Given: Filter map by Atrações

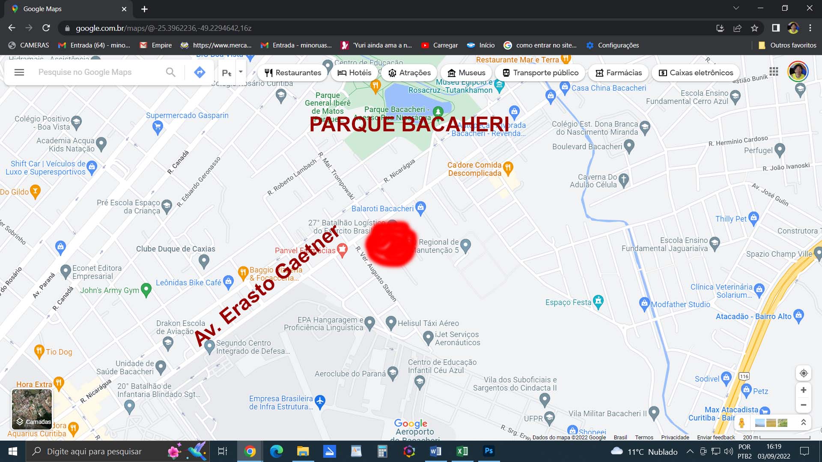Looking at the screenshot, I should click(x=409, y=73).
